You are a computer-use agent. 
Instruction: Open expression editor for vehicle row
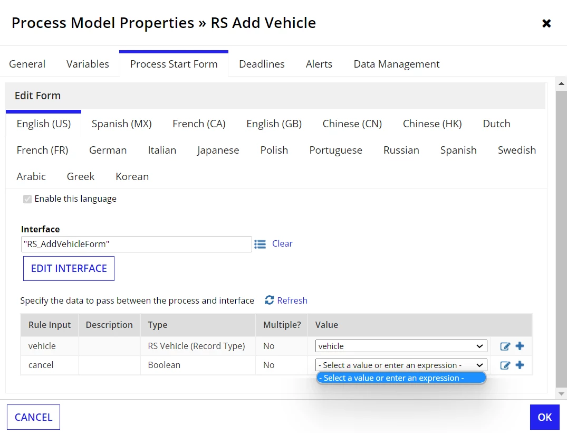pyautogui.click(x=505, y=346)
